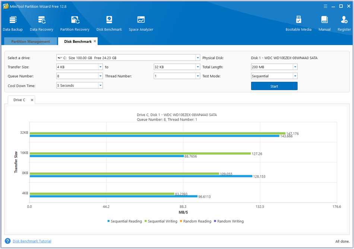
Task: Open the Data Backup tool
Action: (13, 23)
